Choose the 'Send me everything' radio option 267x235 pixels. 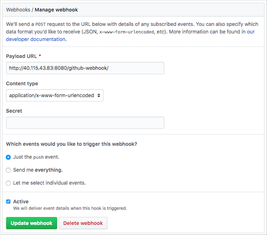[9, 170]
